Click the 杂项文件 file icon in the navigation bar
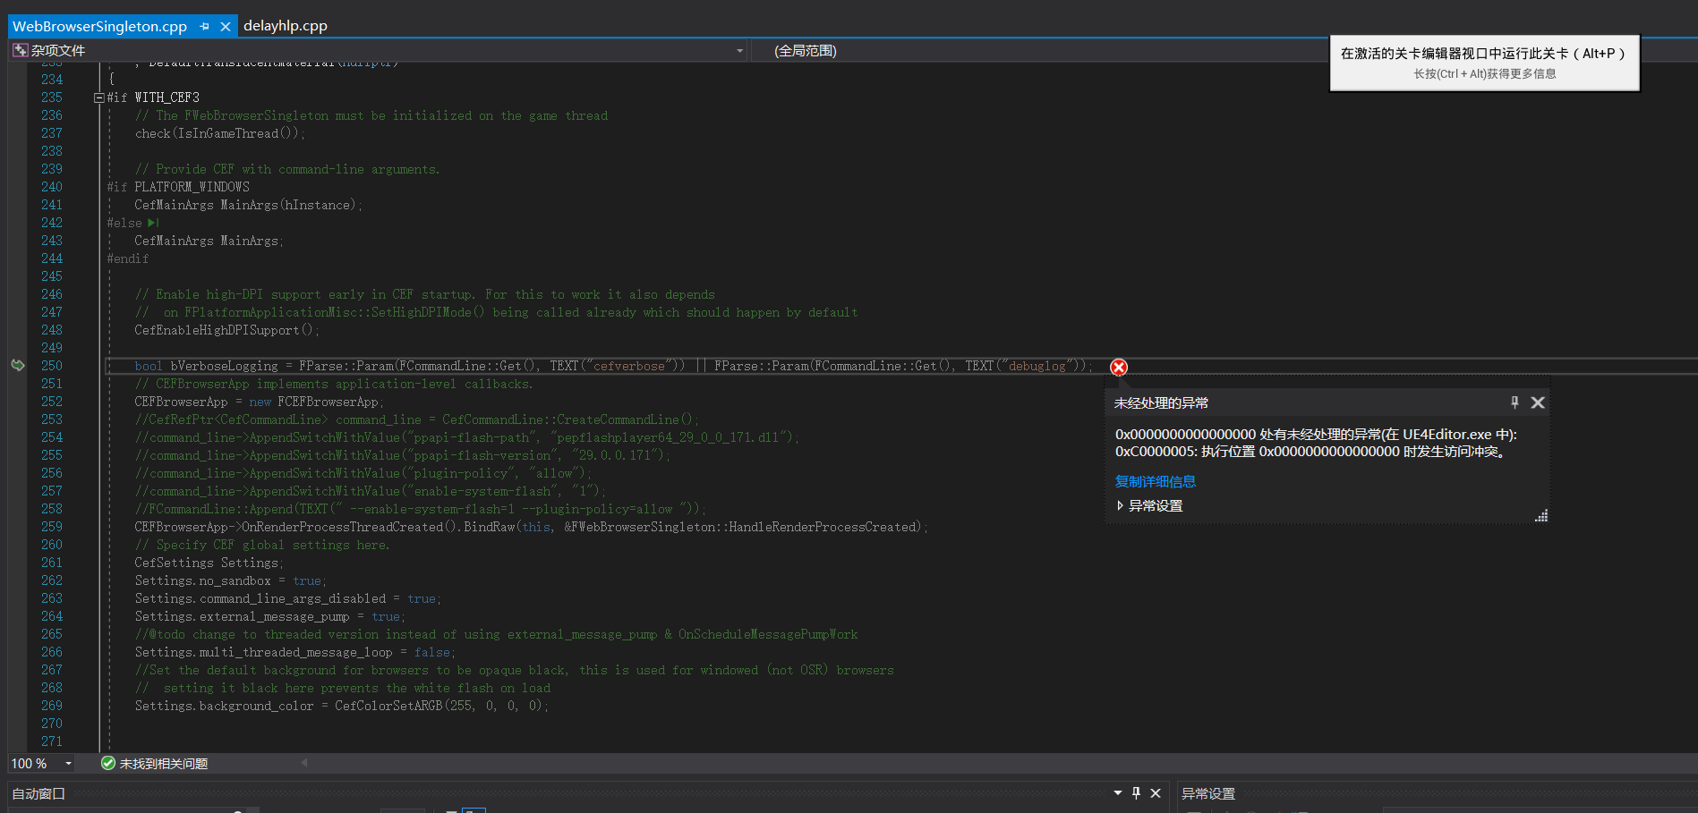This screenshot has width=1698, height=813. 20,50
